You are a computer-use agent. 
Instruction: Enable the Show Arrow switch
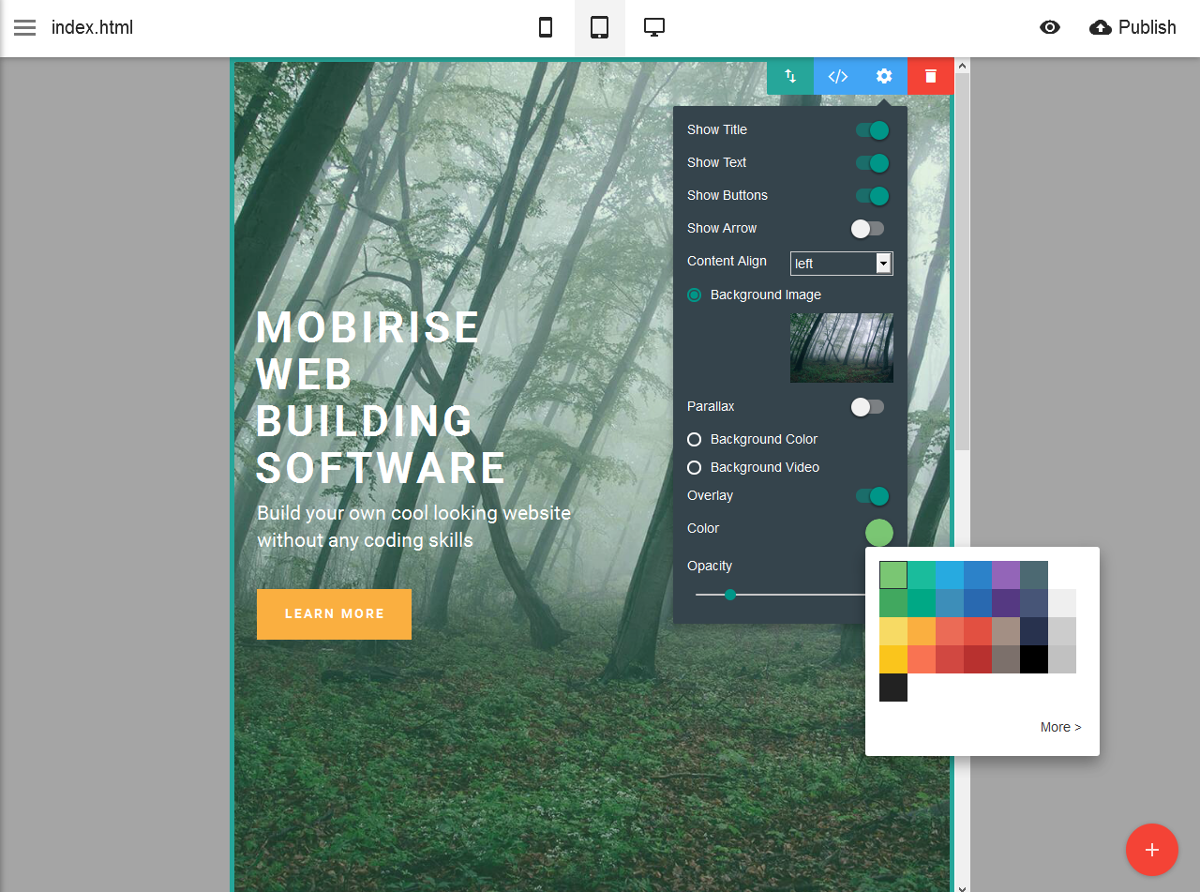868,229
